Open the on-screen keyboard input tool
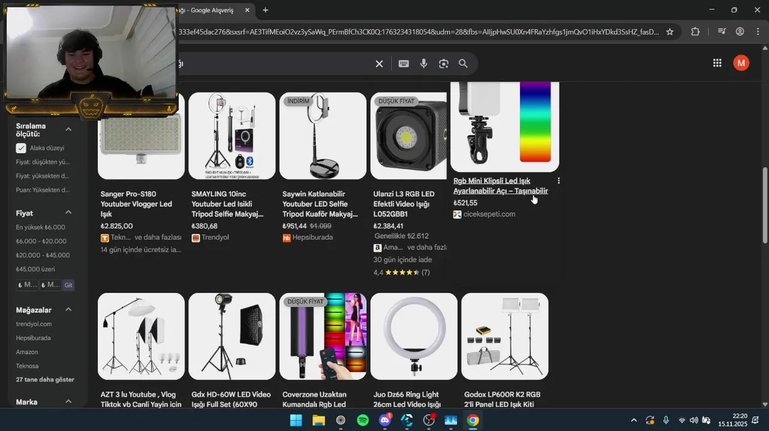Image resolution: width=769 pixels, height=431 pixels. 404,63
